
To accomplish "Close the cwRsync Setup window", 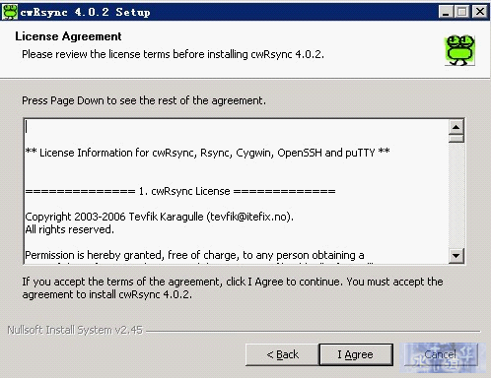I will tap(480, 12).
